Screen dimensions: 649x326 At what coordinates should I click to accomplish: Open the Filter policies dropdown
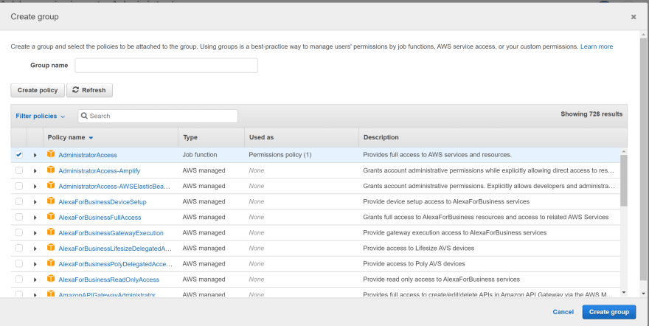tap(40, 117)
